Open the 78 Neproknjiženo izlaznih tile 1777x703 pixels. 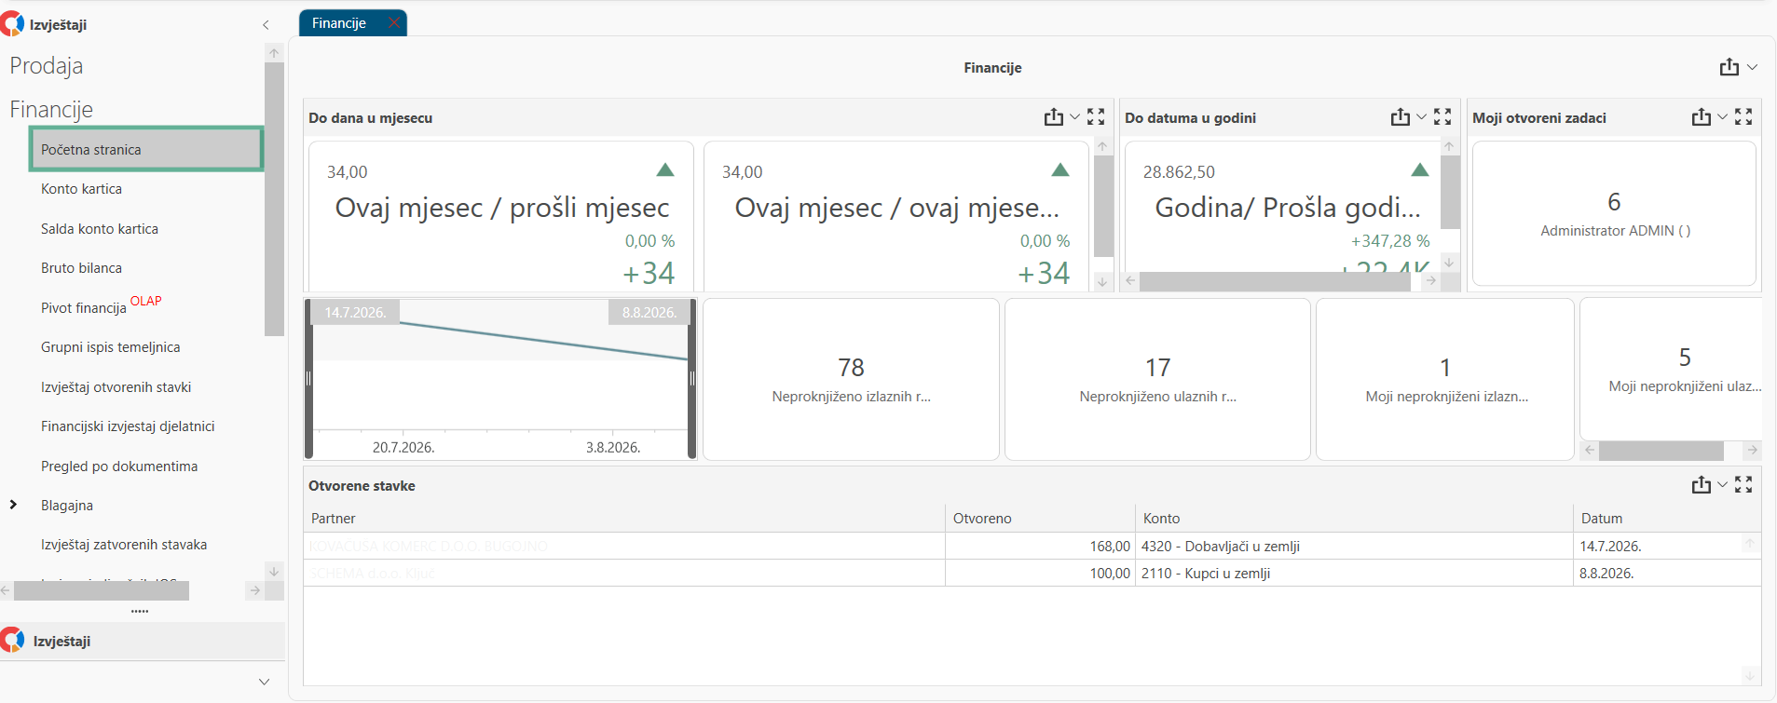pos(851,379)
